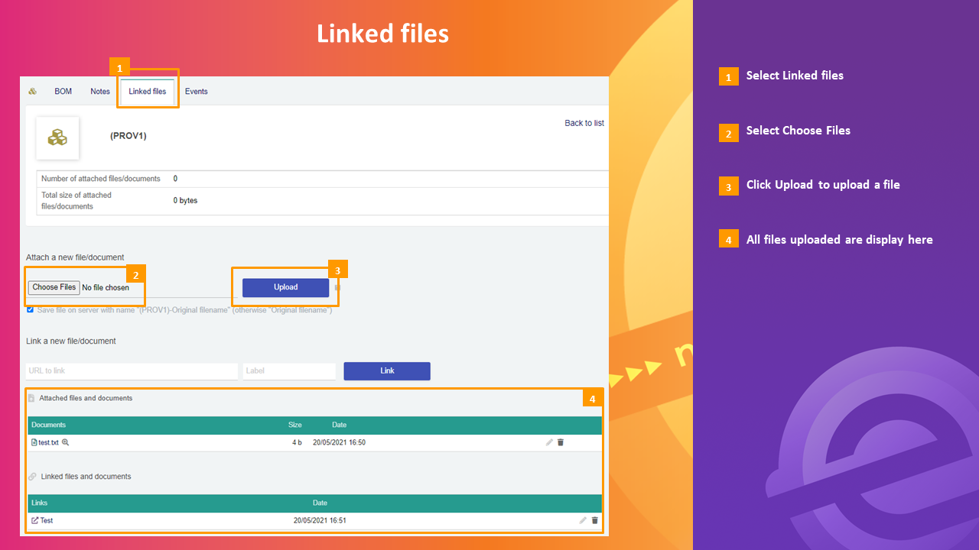Viewport: 979px width, 550px height.
Task: Click the Label input field
Action: pos(289,370)
